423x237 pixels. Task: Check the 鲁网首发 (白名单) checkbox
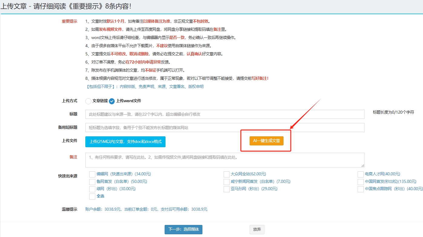coord(92,182)
